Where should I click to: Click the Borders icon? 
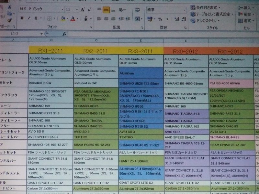click(50, 18)
